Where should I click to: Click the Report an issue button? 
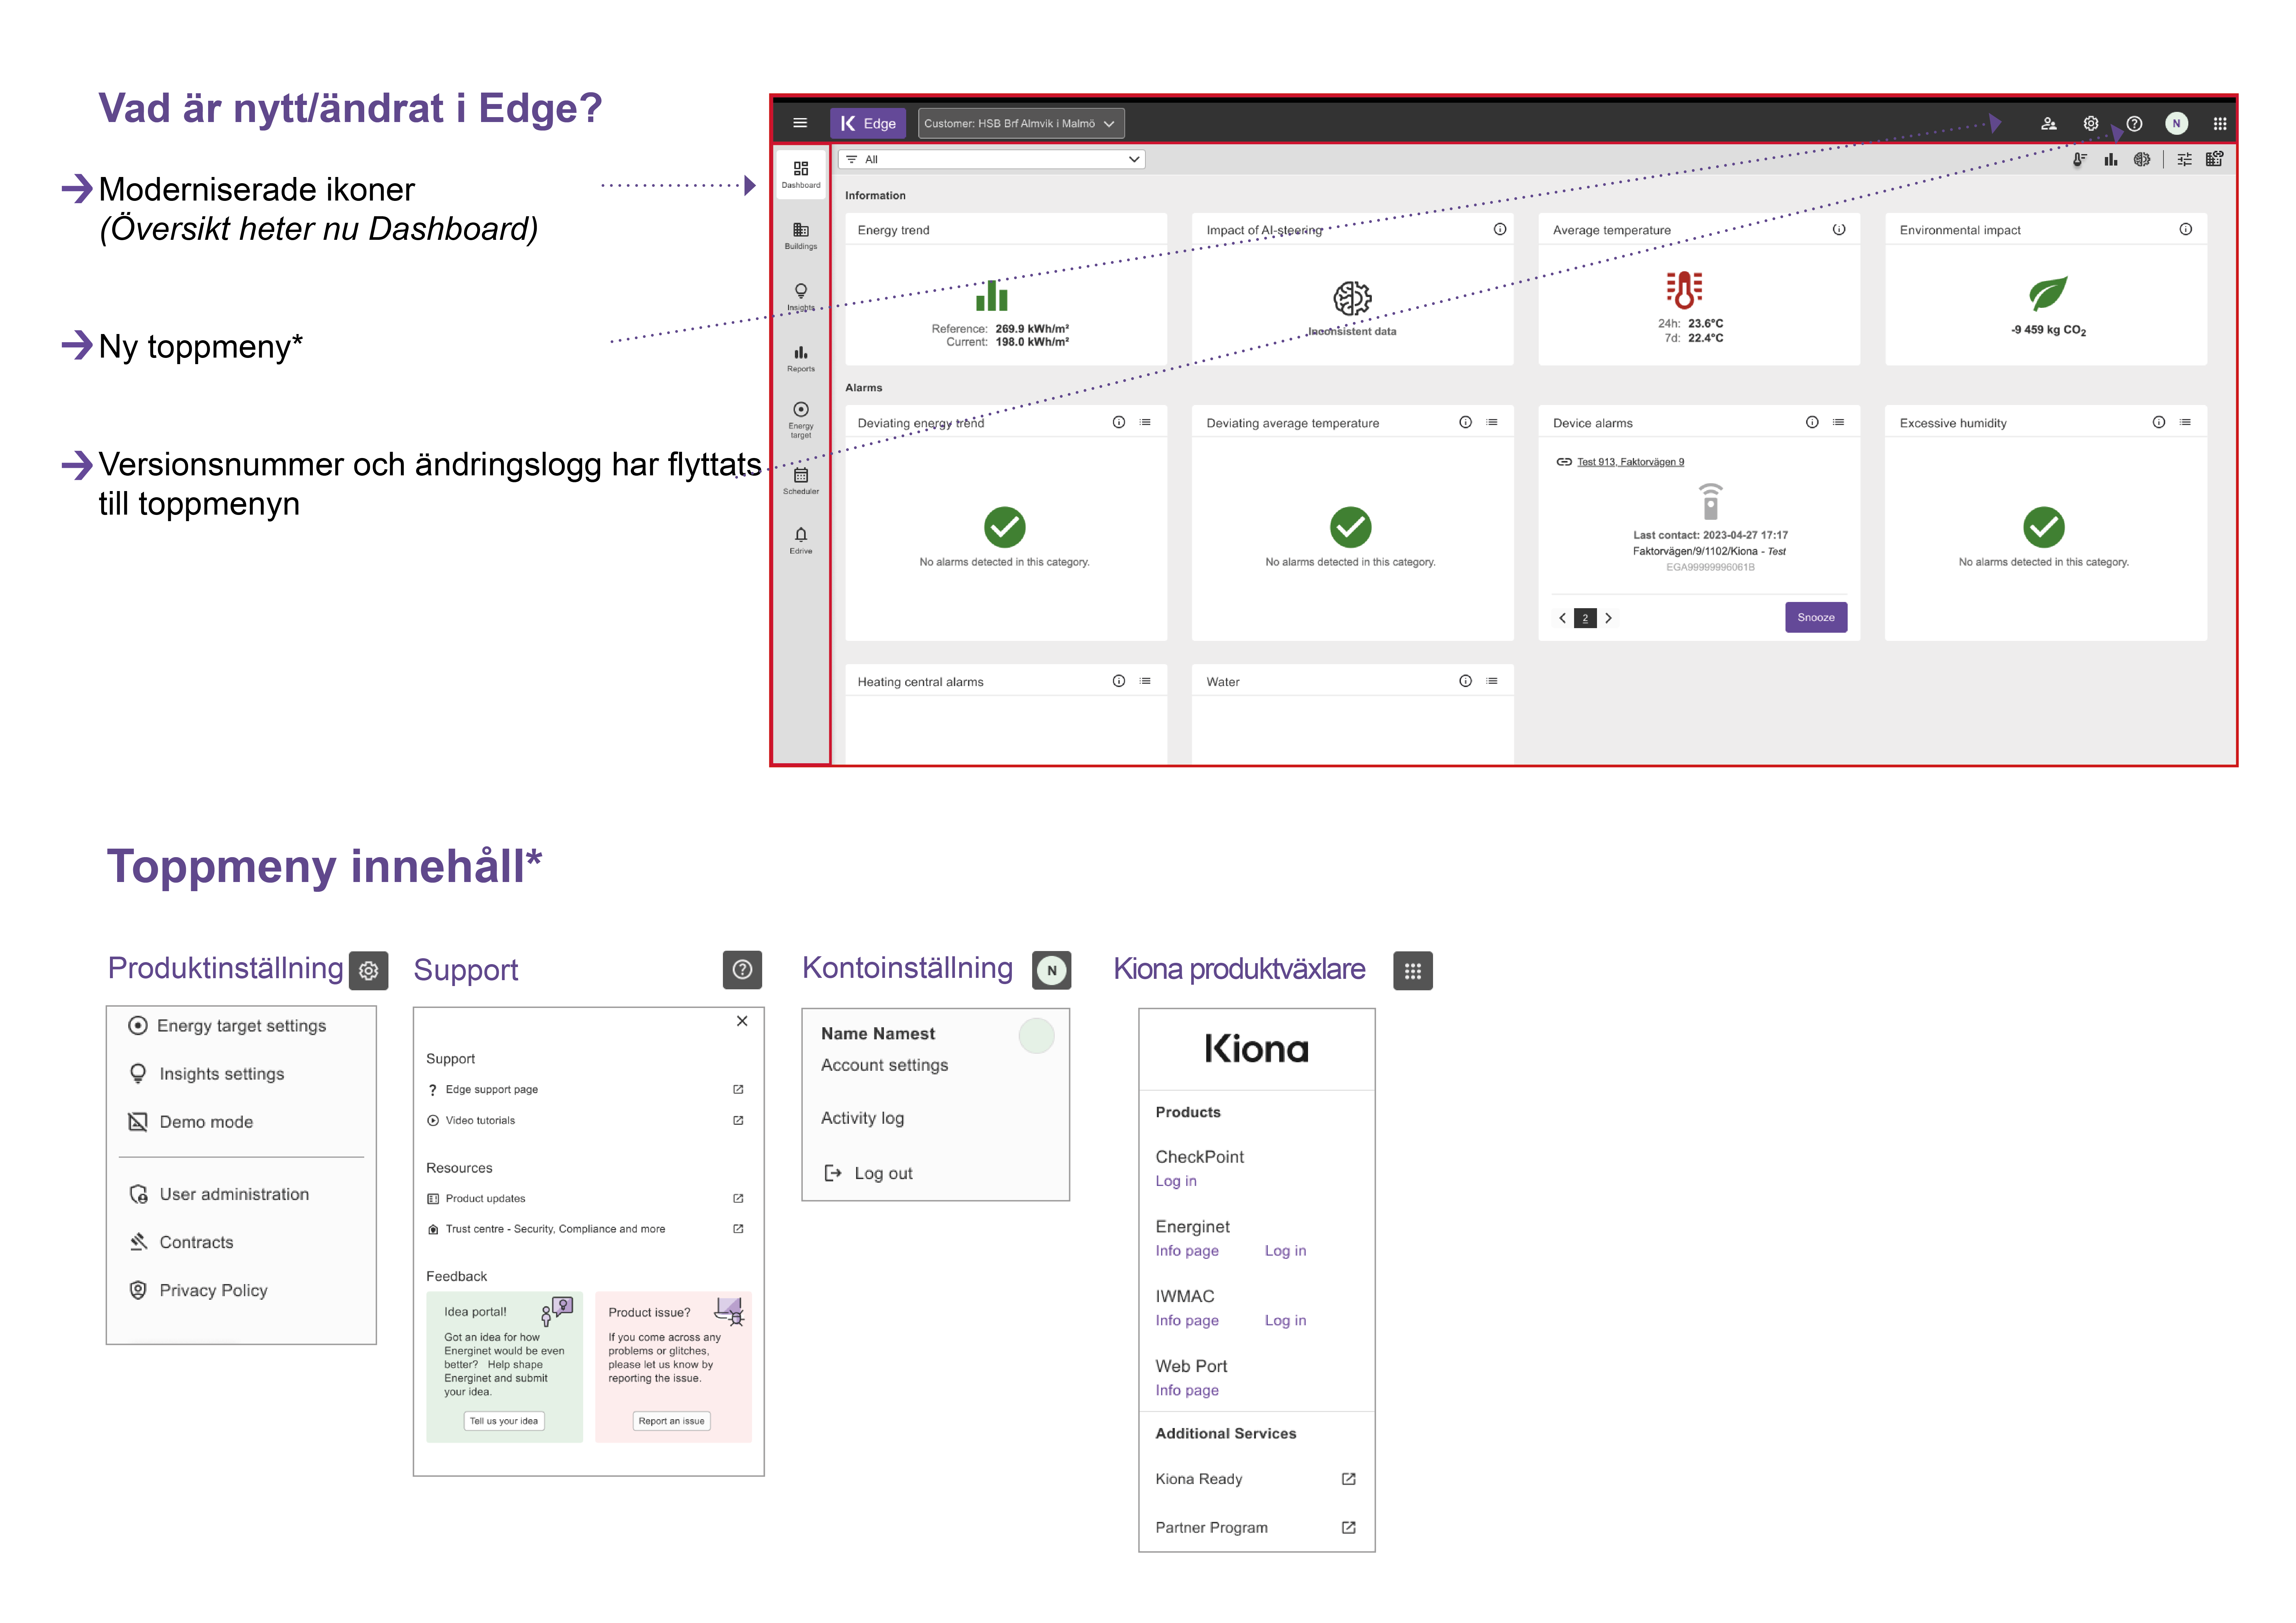[672, 1421]
